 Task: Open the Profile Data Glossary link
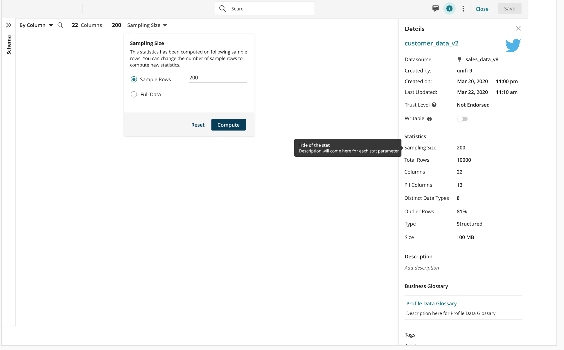pos(431,303)
